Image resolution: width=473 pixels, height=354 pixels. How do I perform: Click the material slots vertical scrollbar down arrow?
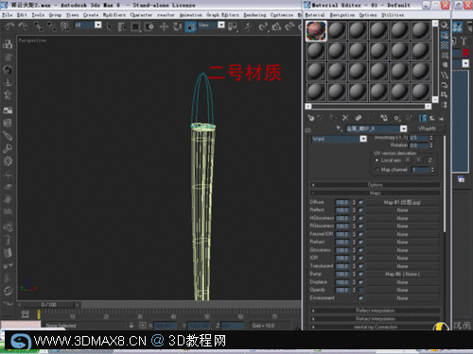(435, 99)
